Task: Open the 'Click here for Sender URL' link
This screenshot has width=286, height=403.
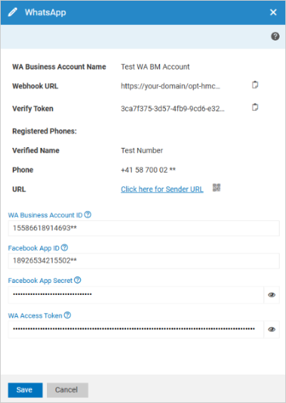Action: point(162,189)
